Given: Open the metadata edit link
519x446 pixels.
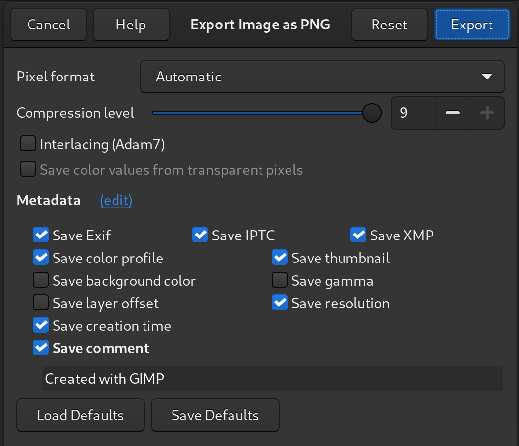Looking at the screenshot, I should click(116, 200).
